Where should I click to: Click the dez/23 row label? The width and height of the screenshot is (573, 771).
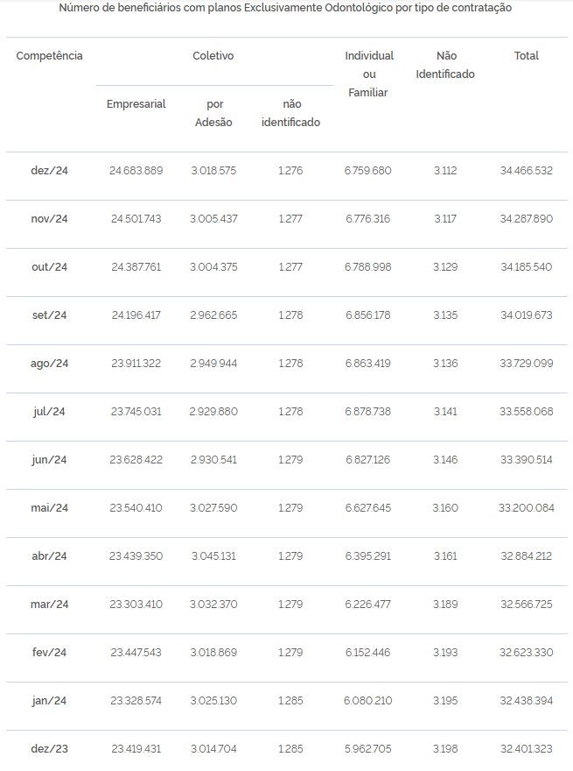[49, 749]
